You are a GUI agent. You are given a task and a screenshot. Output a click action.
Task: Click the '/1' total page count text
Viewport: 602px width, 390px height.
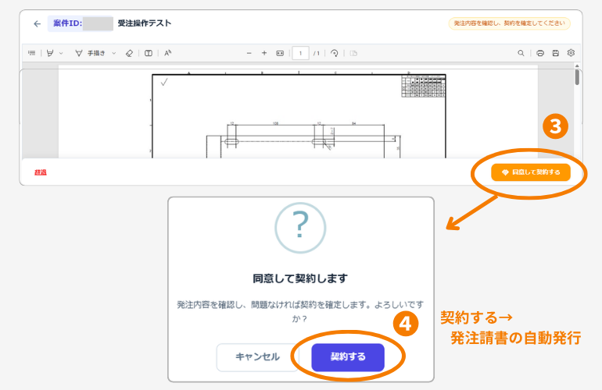pos(317,53)
